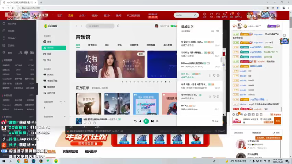Click the 收起 button below the queue
Viewport: 292px width, 164px height.
215,121
